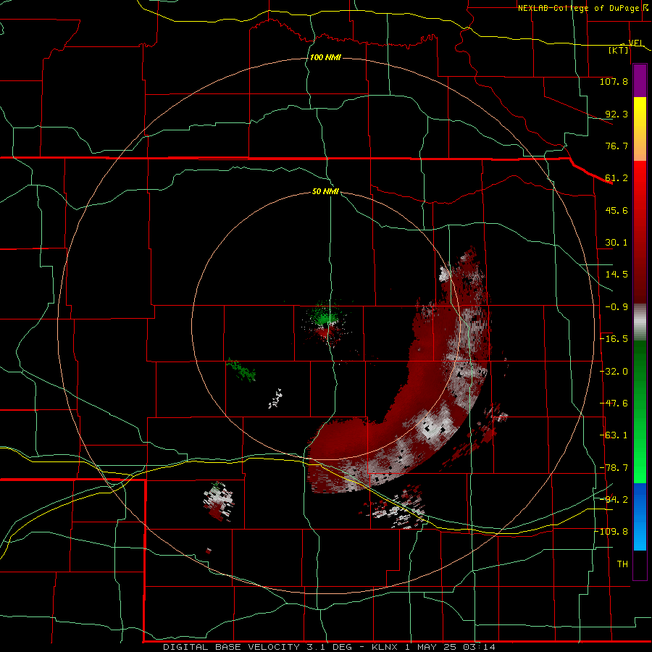652x652 pixels.
Task: Click the blue segment of velocity color bar
Action: (x=640, y=517)
